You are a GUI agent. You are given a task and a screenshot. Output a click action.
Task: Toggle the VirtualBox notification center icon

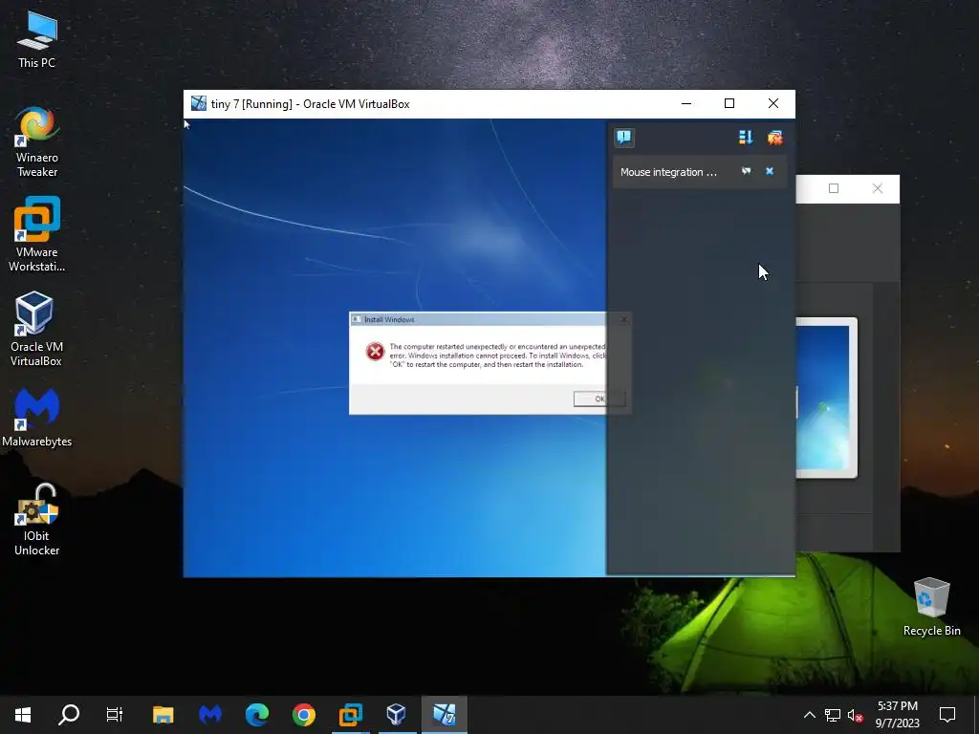pyautogui.click(x=623, y=138)
